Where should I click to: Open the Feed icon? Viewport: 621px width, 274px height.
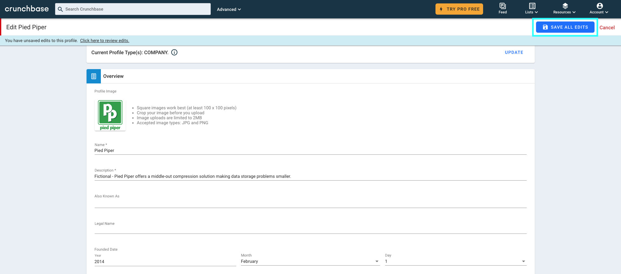coord(503,8)
